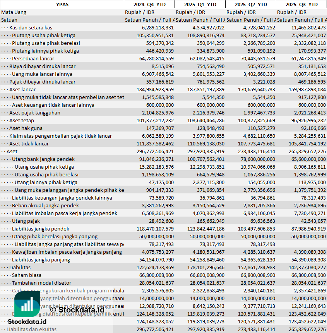Select Klaim atas pengembalian pajak tidak lancar
The image size is (327, 333).
(60, 136)
